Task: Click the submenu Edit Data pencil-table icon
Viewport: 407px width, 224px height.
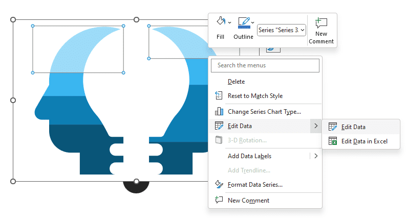Action: click(333, 127)
